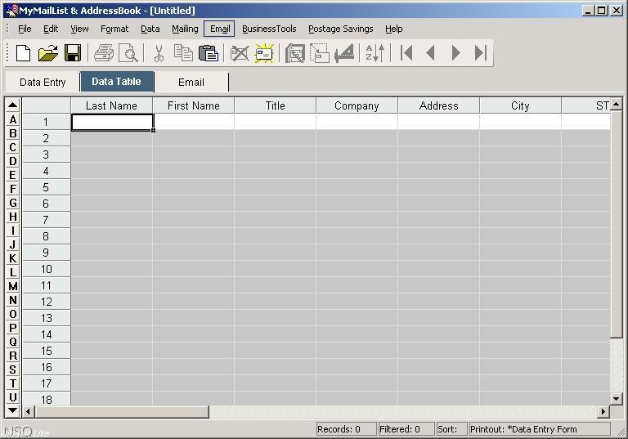The image size is (628, 439).
Task: Jump to the first record arrow
Action: click(406, 53)
